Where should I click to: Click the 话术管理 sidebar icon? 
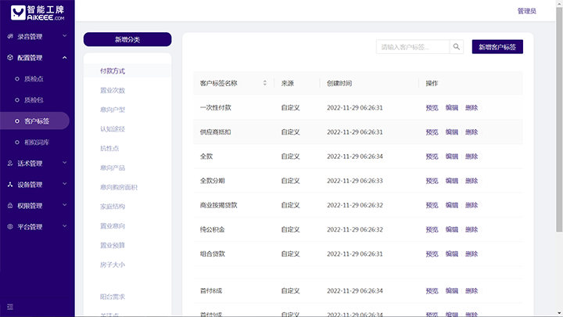pyautogui.click(x=9, y=164)
